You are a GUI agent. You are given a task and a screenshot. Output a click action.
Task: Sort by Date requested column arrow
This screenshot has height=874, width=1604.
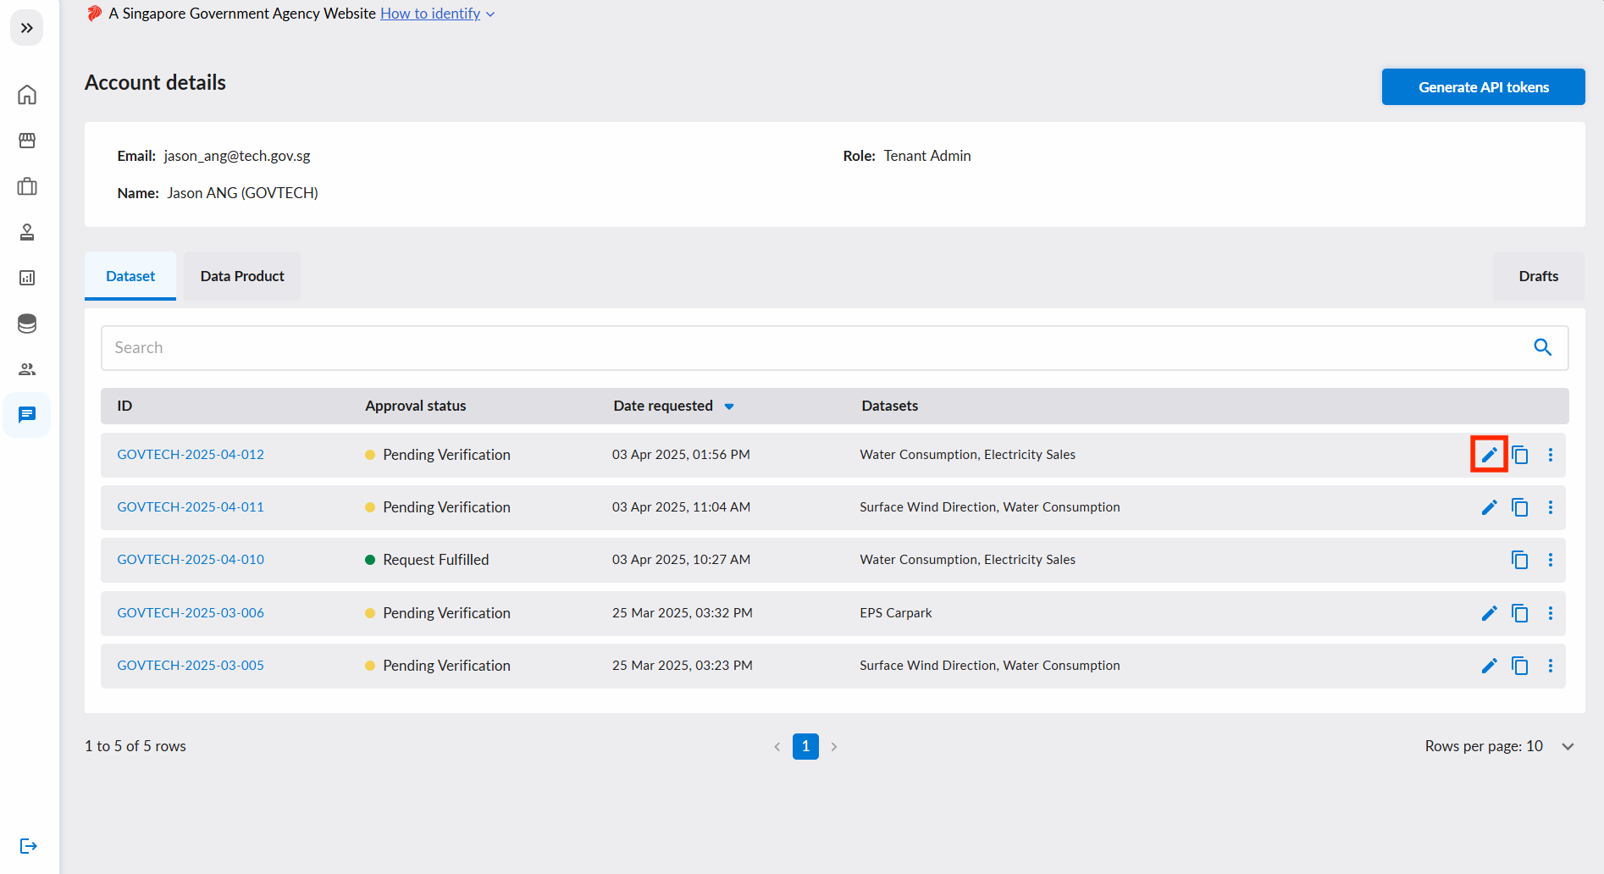729,407
